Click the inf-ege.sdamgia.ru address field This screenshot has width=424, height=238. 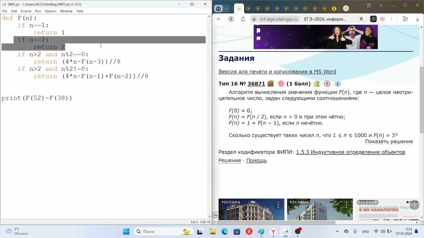[279, 19]
